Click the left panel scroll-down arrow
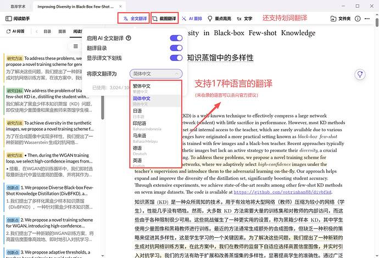The image size is (379, 258). click(103, 256)
